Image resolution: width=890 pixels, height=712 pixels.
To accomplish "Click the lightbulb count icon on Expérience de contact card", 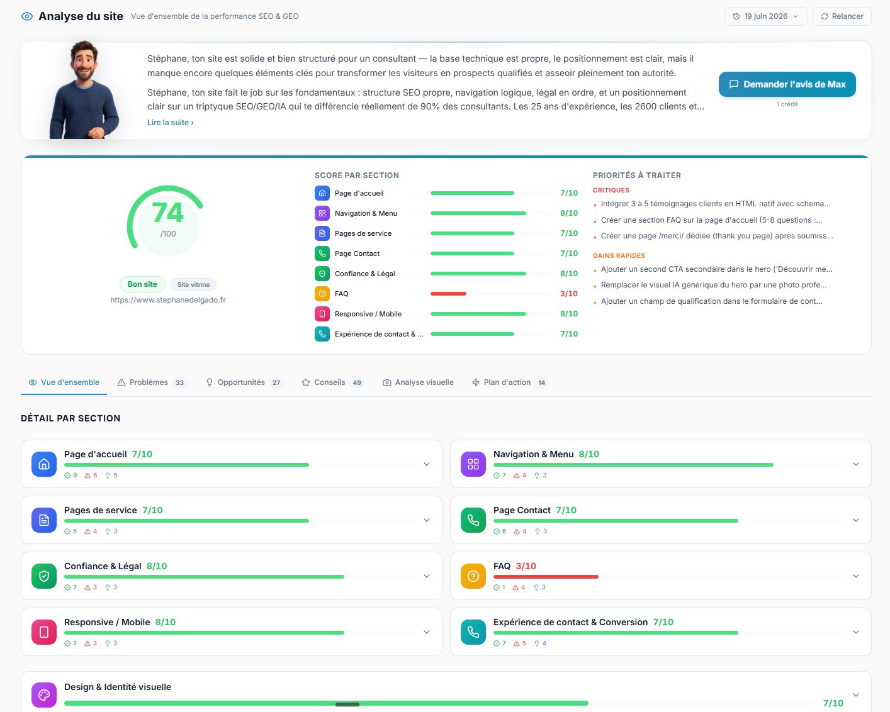I will tap(537, 643).
